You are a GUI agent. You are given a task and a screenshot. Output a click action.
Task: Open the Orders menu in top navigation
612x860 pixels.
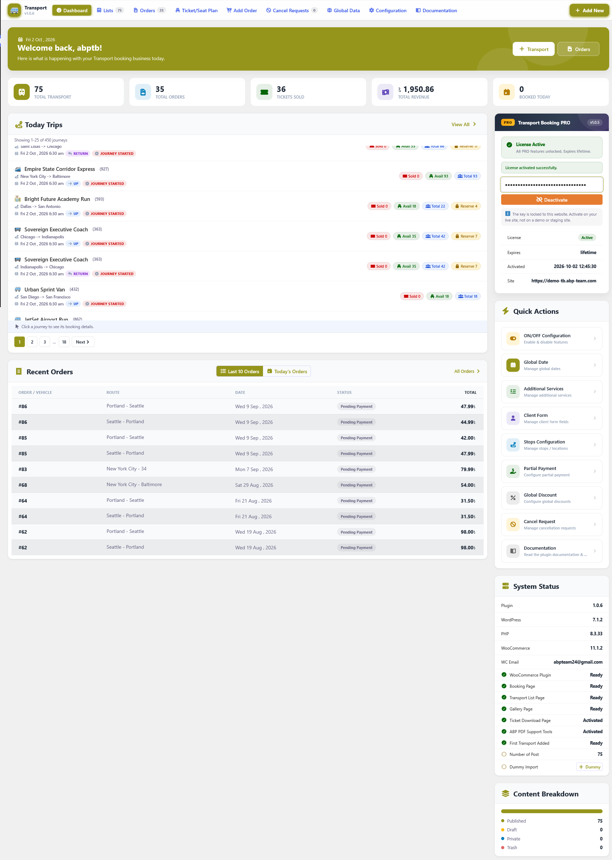point(149,10)
